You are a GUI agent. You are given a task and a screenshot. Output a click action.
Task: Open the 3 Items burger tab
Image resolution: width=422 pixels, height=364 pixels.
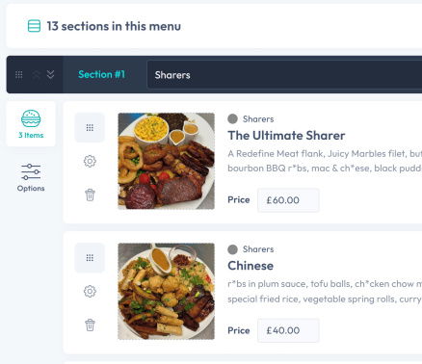pos(31,124)
